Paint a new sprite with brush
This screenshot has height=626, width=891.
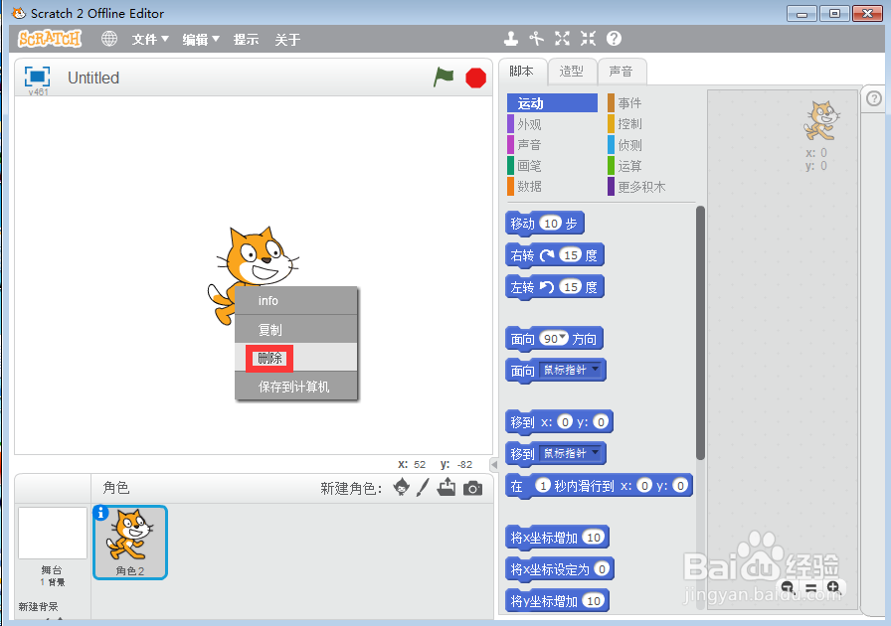423,487
